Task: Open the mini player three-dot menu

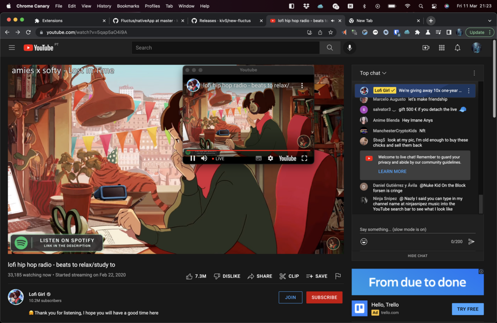Action: (302, 86)
